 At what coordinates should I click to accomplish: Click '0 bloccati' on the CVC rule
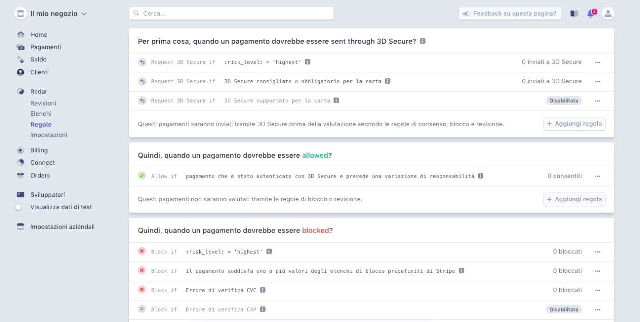(x=567, y=290)
